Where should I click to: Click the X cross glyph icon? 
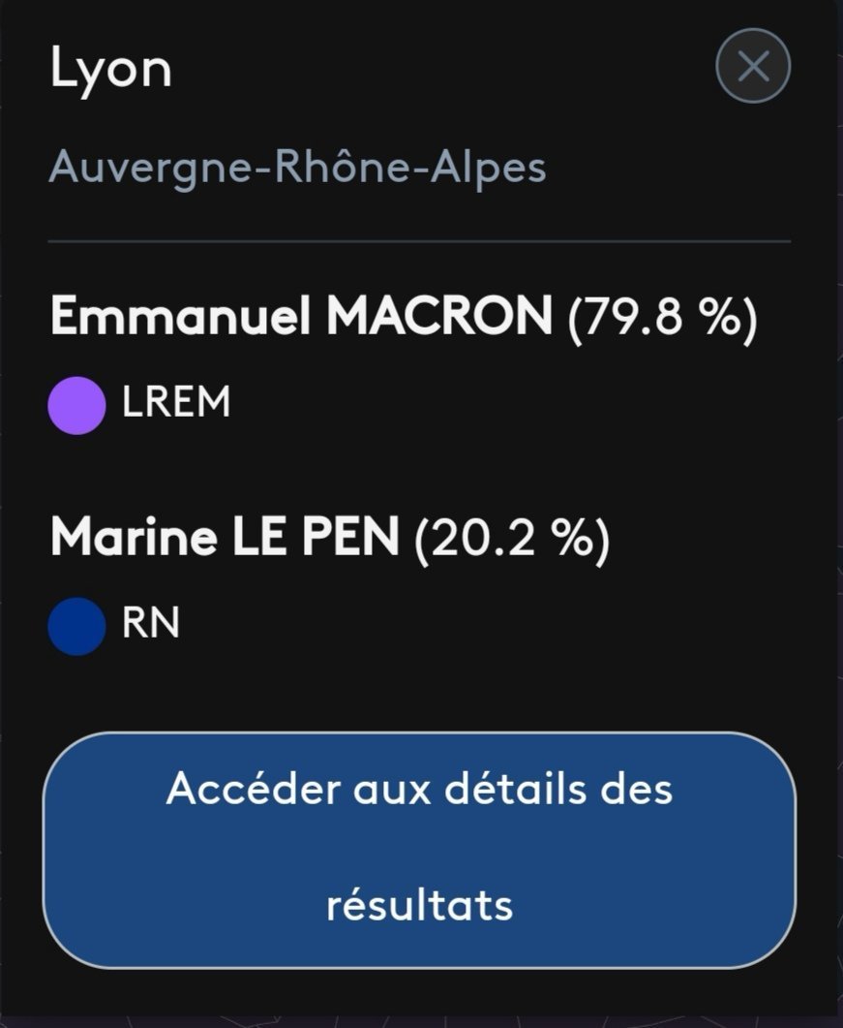(x=753, y=66)
